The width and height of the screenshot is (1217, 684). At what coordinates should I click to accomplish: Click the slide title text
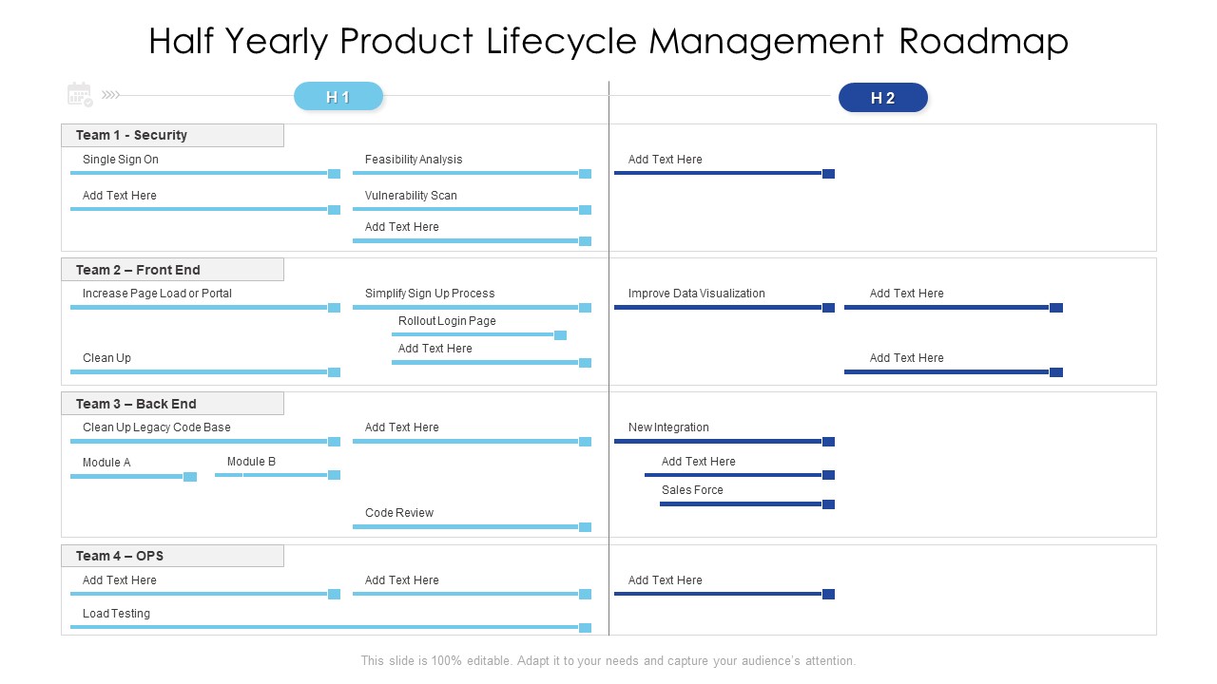(608, 42)
